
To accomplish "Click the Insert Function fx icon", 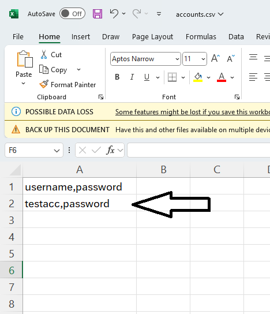I will (x=111, y=150).
